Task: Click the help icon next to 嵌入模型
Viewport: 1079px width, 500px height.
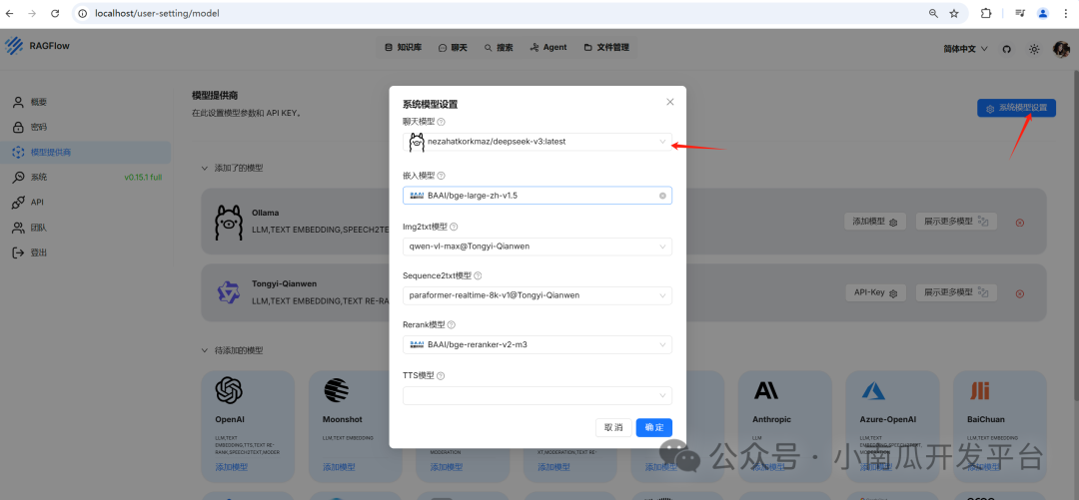Action: coord(442,176)
